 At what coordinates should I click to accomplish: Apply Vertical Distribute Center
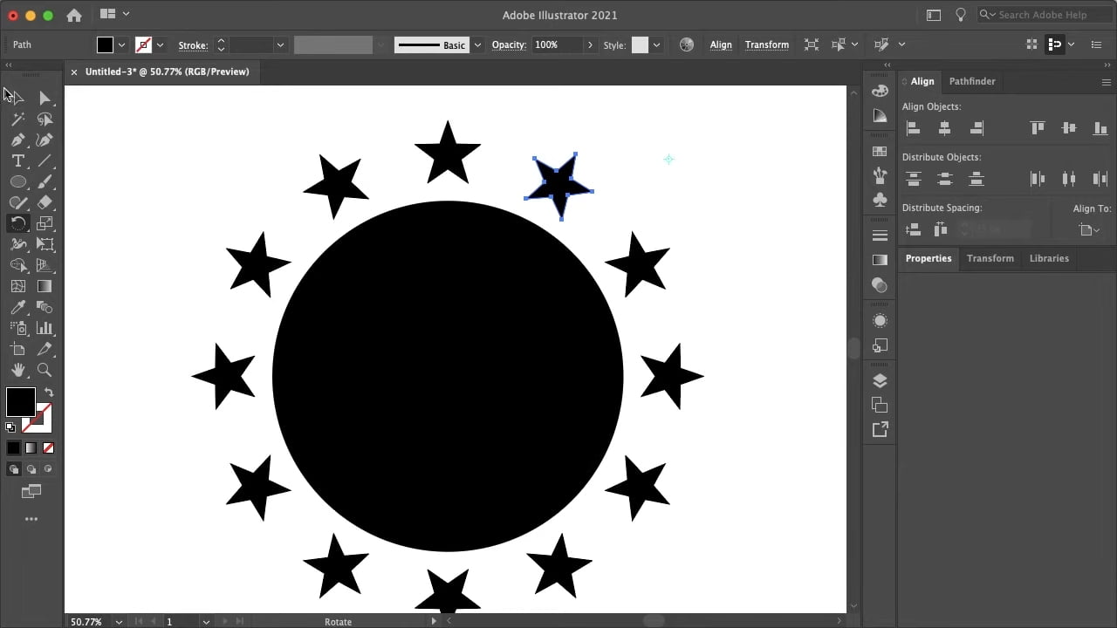click(945, 178)
